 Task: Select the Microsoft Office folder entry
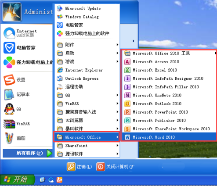pyautogui.click(x=87, y=137)
